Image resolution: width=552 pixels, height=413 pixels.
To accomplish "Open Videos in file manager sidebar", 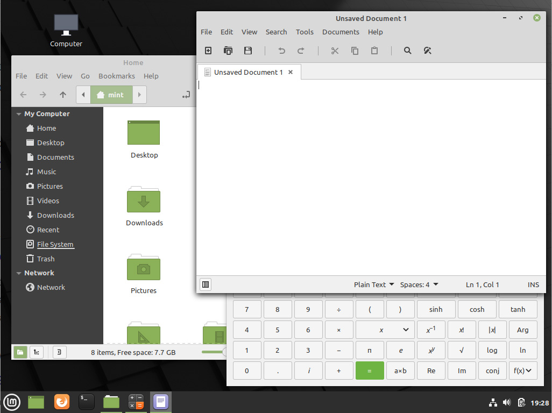I will click(48, 201).
